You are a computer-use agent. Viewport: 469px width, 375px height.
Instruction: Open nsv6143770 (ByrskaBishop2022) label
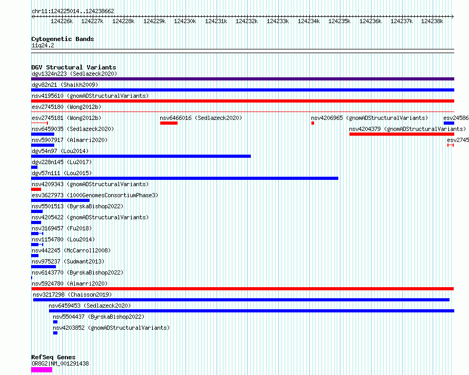pos(77,272)
